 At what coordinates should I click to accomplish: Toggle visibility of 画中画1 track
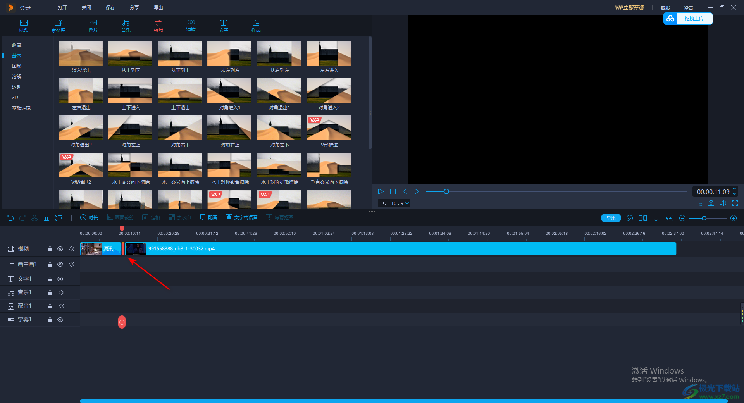coord(60,264)
